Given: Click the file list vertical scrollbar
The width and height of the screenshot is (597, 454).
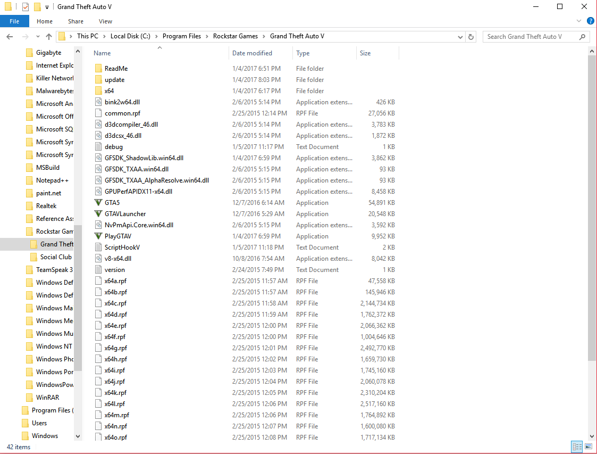Looking at the screenshot, I should click(x=592, y=208).
